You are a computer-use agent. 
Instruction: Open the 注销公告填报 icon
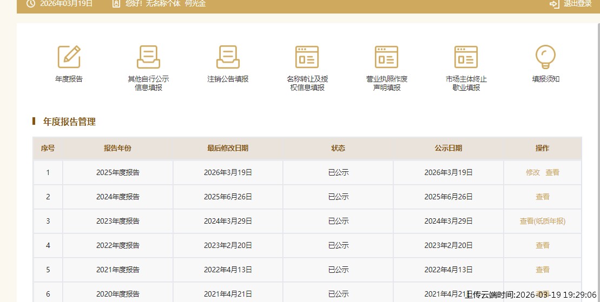pos(228,57)
